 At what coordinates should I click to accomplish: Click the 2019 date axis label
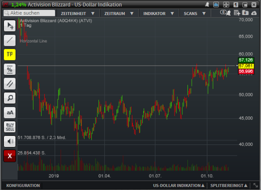54,176
